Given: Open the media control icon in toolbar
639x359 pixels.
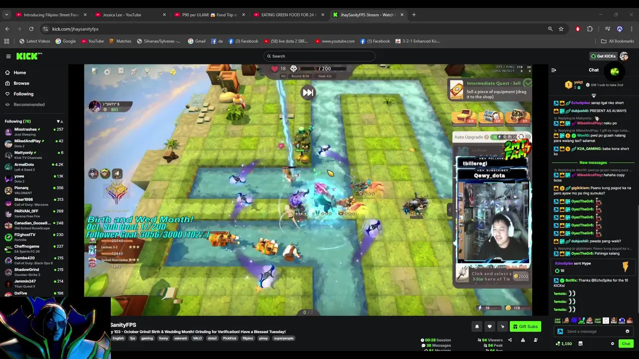Looking at the screenshot, I should click(x=608, y=29).
